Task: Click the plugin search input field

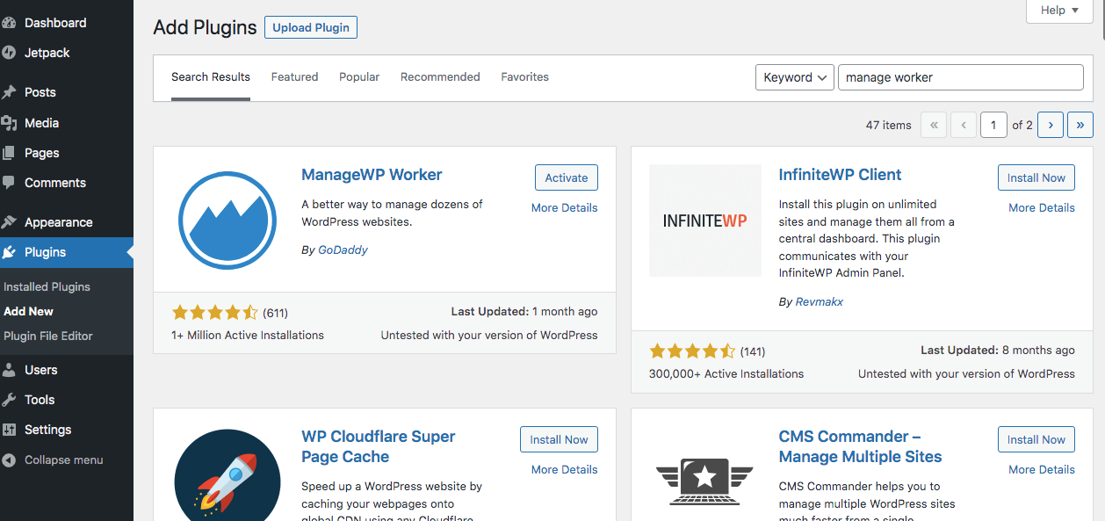Action: tap(960, 77)
